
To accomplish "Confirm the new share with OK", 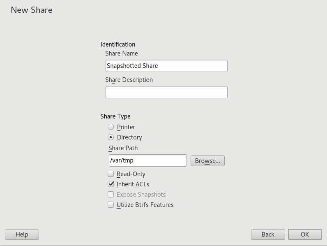I will 304,234.
